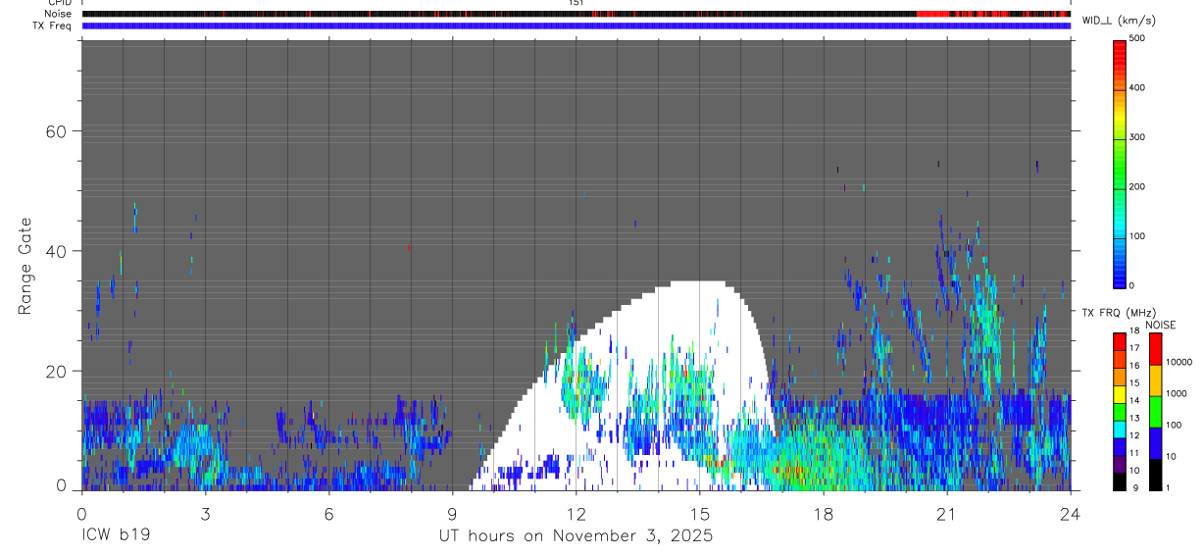Click the 6 tick on the UT hours axis
This screenshot has height=556, width=1204.
(x=328, y=513)
